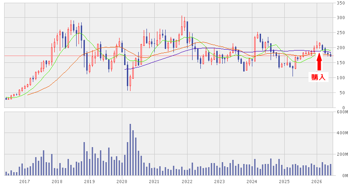Click the last candlestick on the right
This screenshot has height=184, width=350.
[330, 55]
